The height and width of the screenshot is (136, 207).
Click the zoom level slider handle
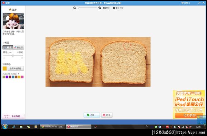pos(78,8)
